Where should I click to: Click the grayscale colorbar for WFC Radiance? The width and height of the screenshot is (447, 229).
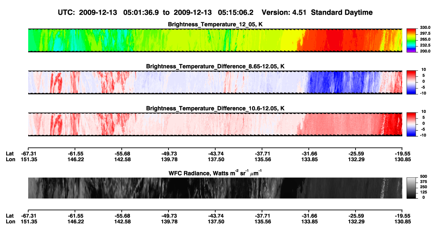tap(411, 187)
